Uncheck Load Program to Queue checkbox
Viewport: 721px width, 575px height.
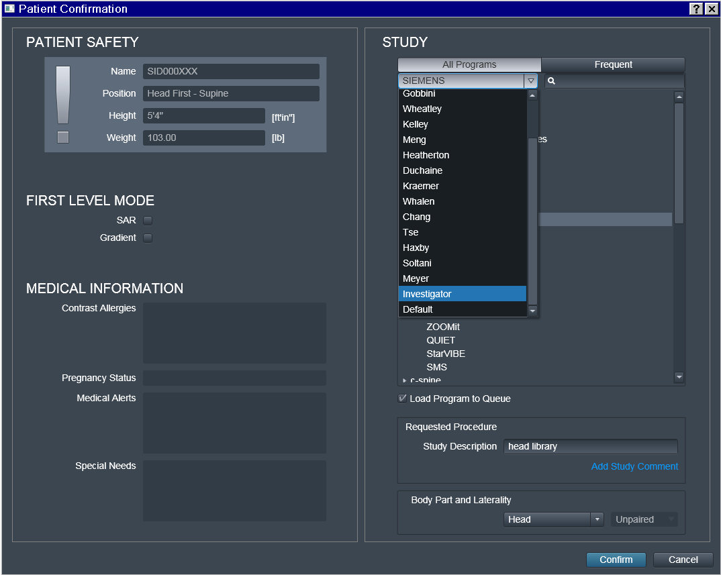(x=402, y=399)
